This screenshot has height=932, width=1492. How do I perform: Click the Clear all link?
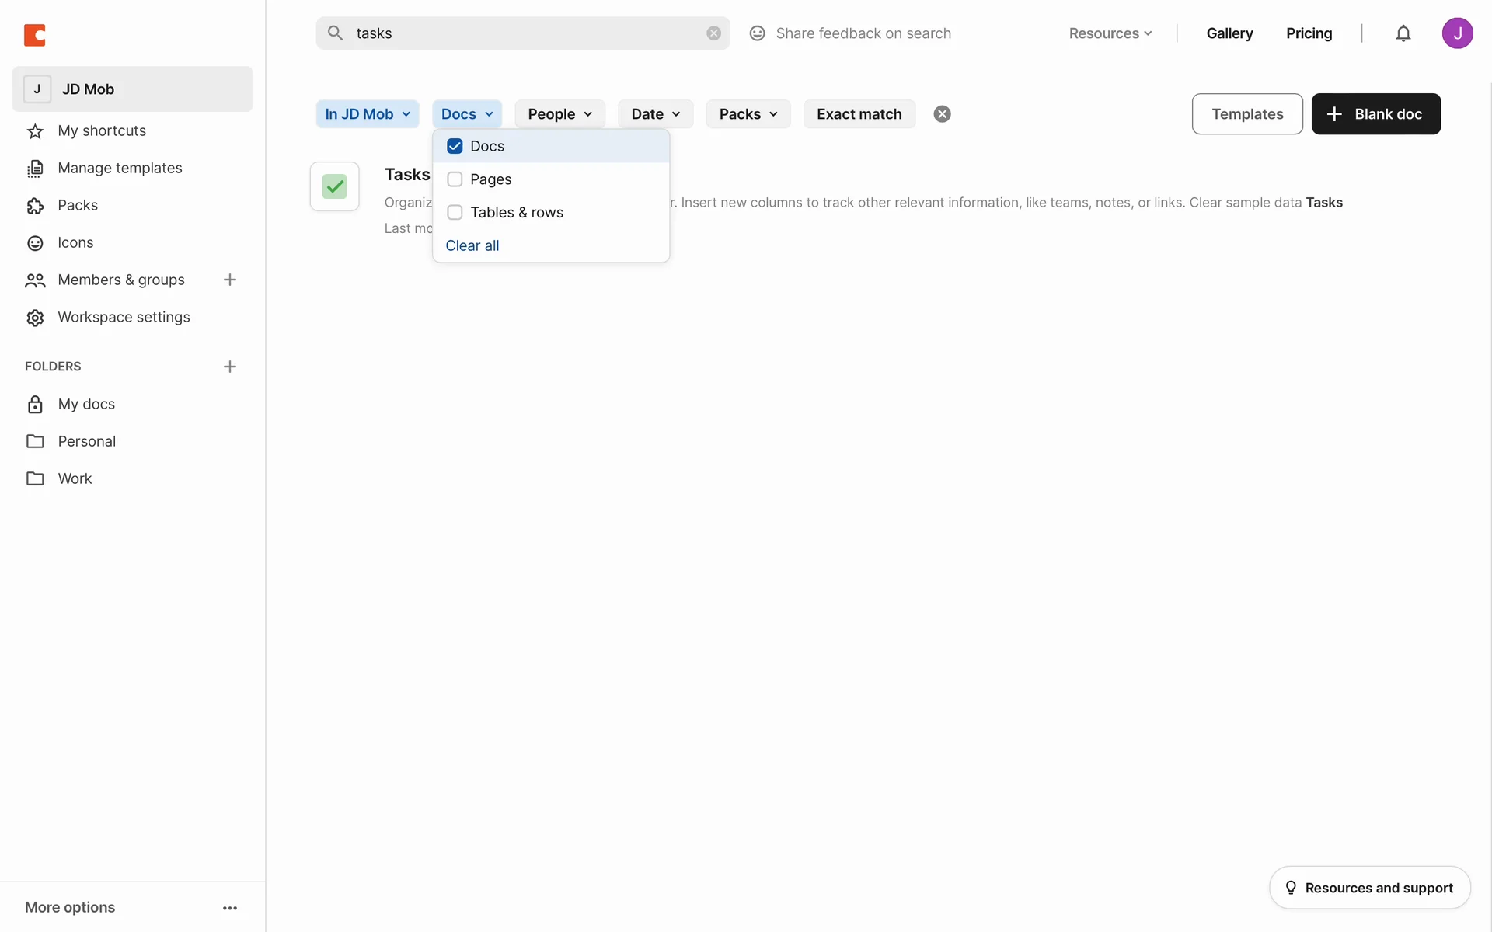(x=472, y=245)
